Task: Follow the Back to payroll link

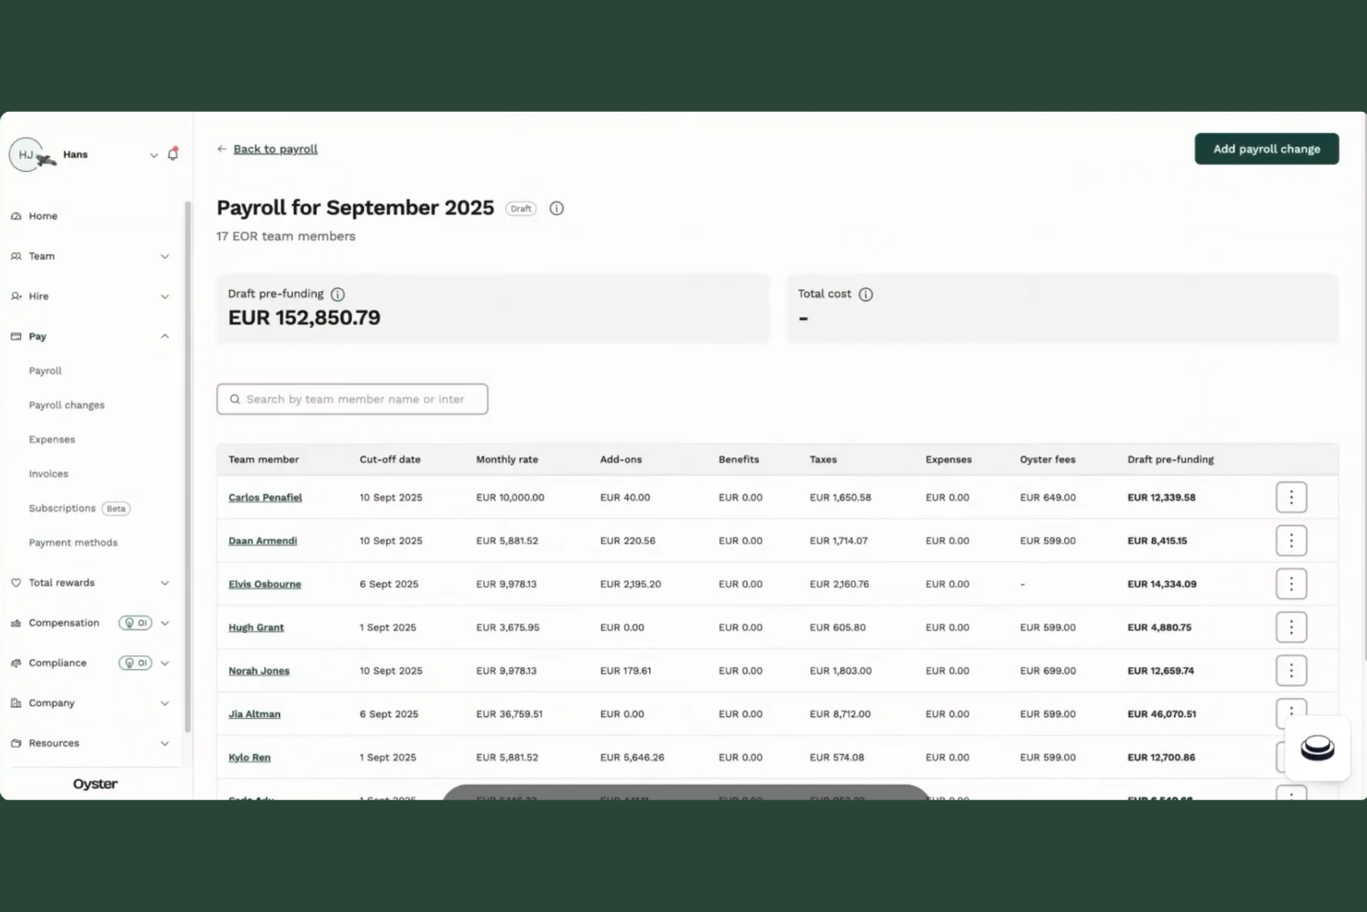Action: tap(275, 149)
